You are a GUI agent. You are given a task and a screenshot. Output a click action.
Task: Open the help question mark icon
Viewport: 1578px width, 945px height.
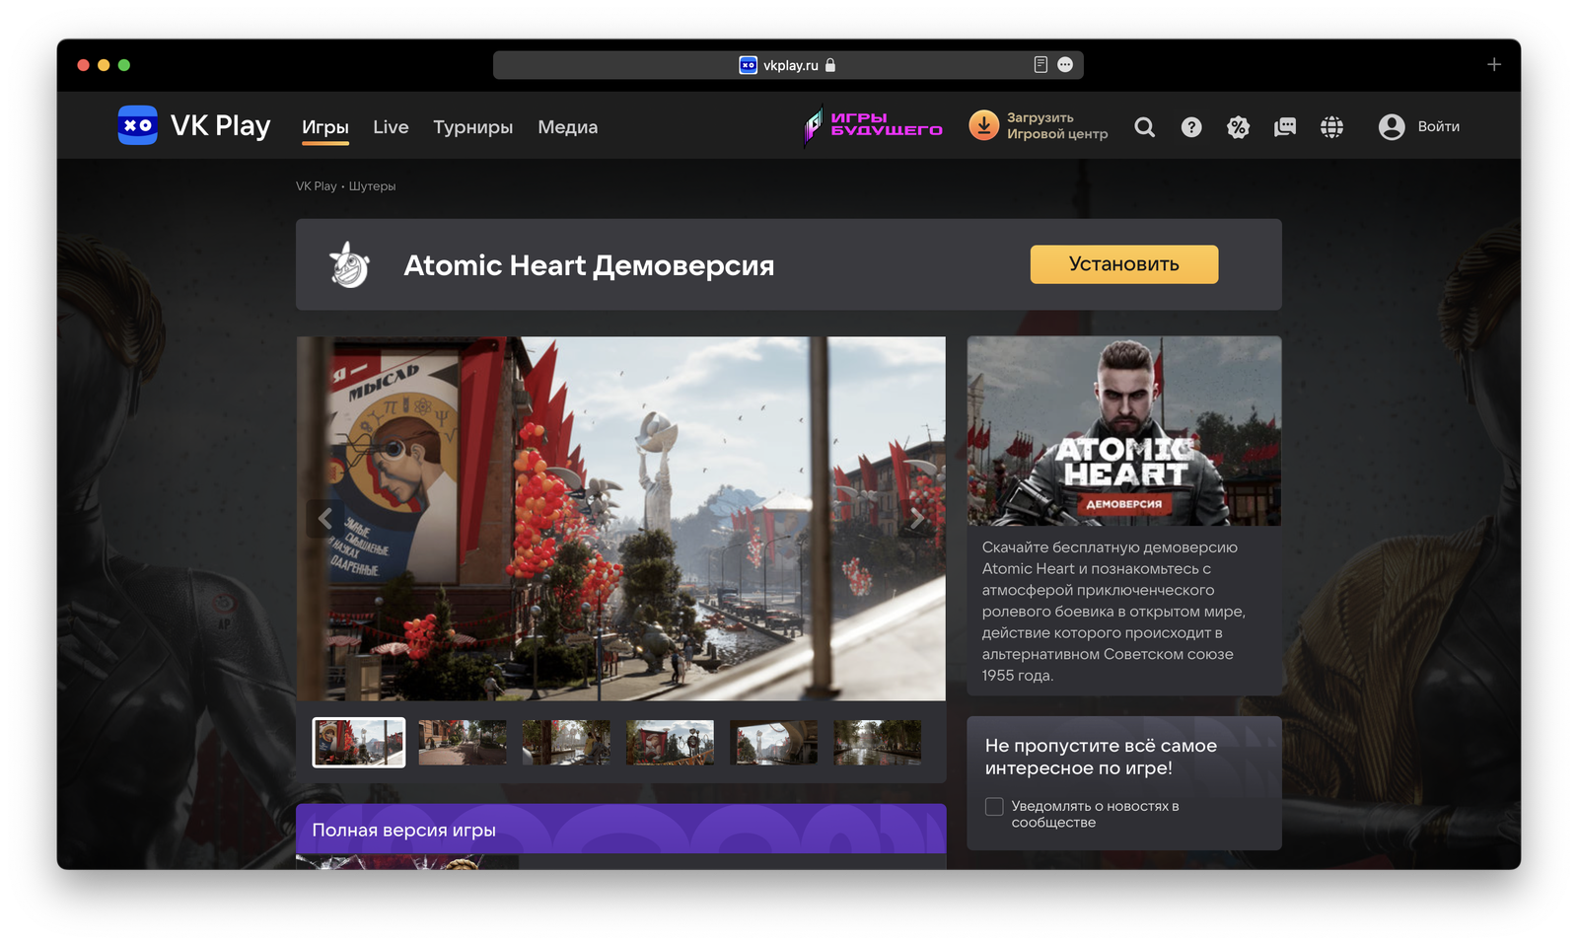click(x=1191, y=126)
